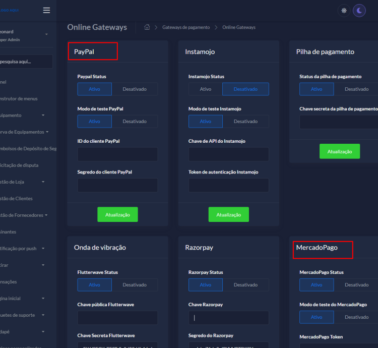
Task: Click the dark mode moon icon
Action: [359, 11]
